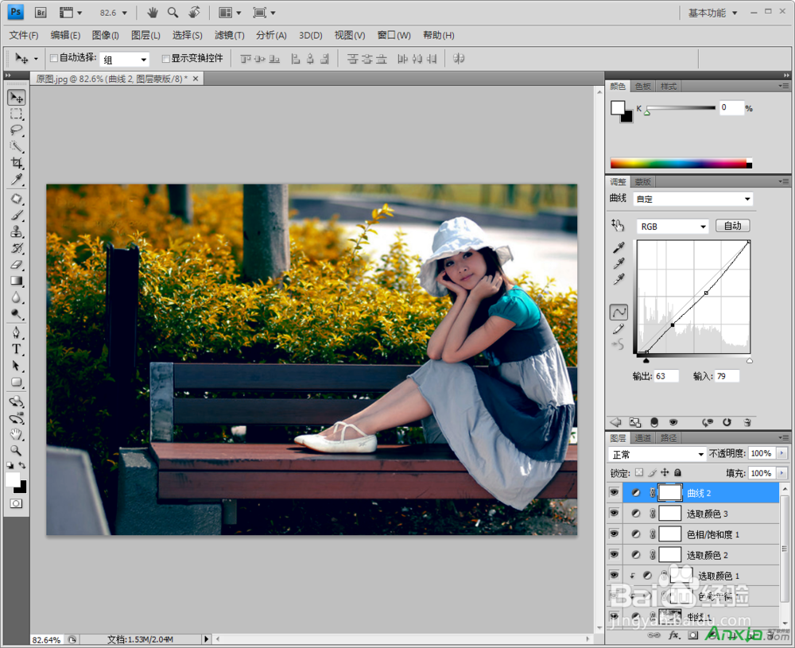Click the foreground color swatch in toolbox
The height and width of the screenshot is (648, 795).
pyautogui.click(x=13, y=479)
